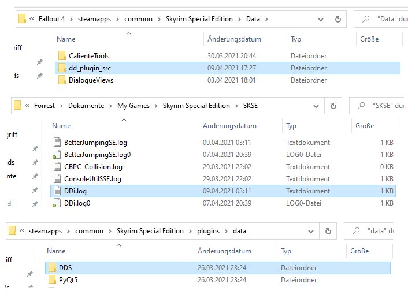Click date 09.04.2021 17:27 of dd_plugin_src

(x=232, y=68)
